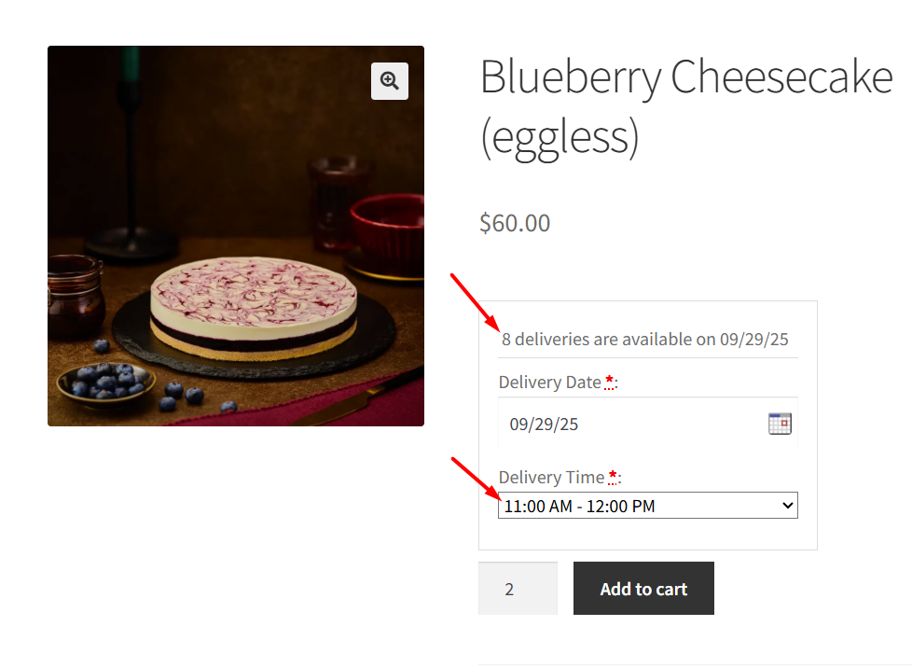912x668 pixels.
Task: Click the chevron arrow on time selector
Action: point(787,506)
